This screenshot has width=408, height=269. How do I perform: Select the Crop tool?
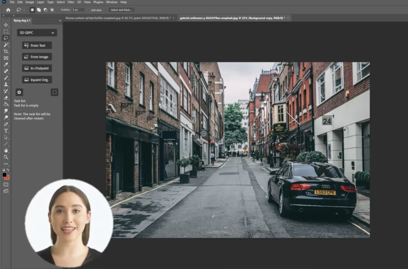pyautogui.click(x=6, y=51)
